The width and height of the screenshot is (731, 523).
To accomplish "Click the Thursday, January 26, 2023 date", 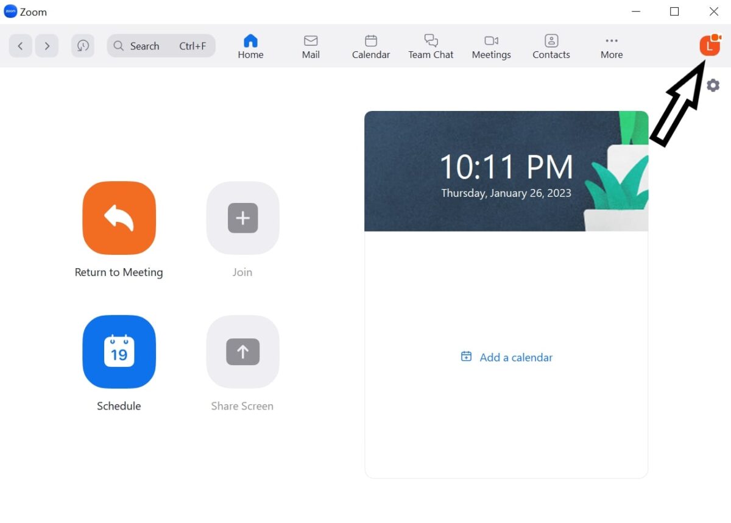I will [x=506, y=193].
